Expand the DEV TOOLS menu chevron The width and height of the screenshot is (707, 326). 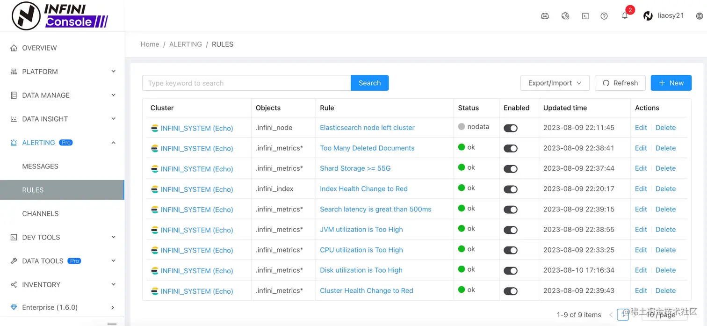tap(113, 237)
